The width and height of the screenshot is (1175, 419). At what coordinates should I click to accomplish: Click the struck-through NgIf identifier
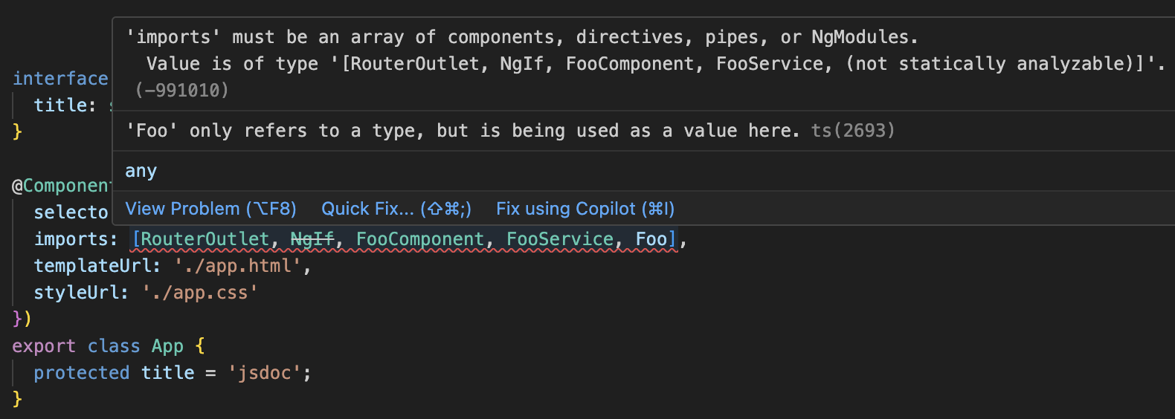312,239
